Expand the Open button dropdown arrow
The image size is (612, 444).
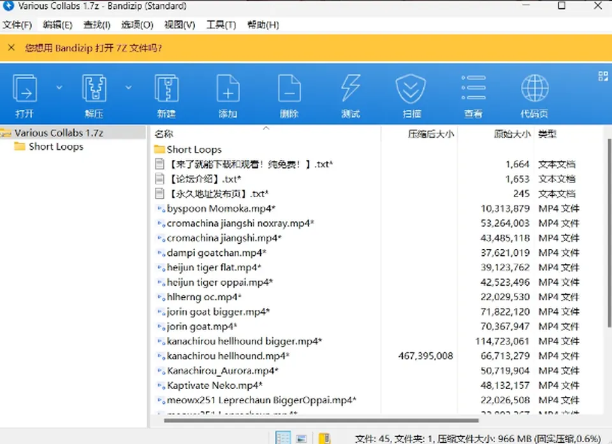click(x=59, y=87)
